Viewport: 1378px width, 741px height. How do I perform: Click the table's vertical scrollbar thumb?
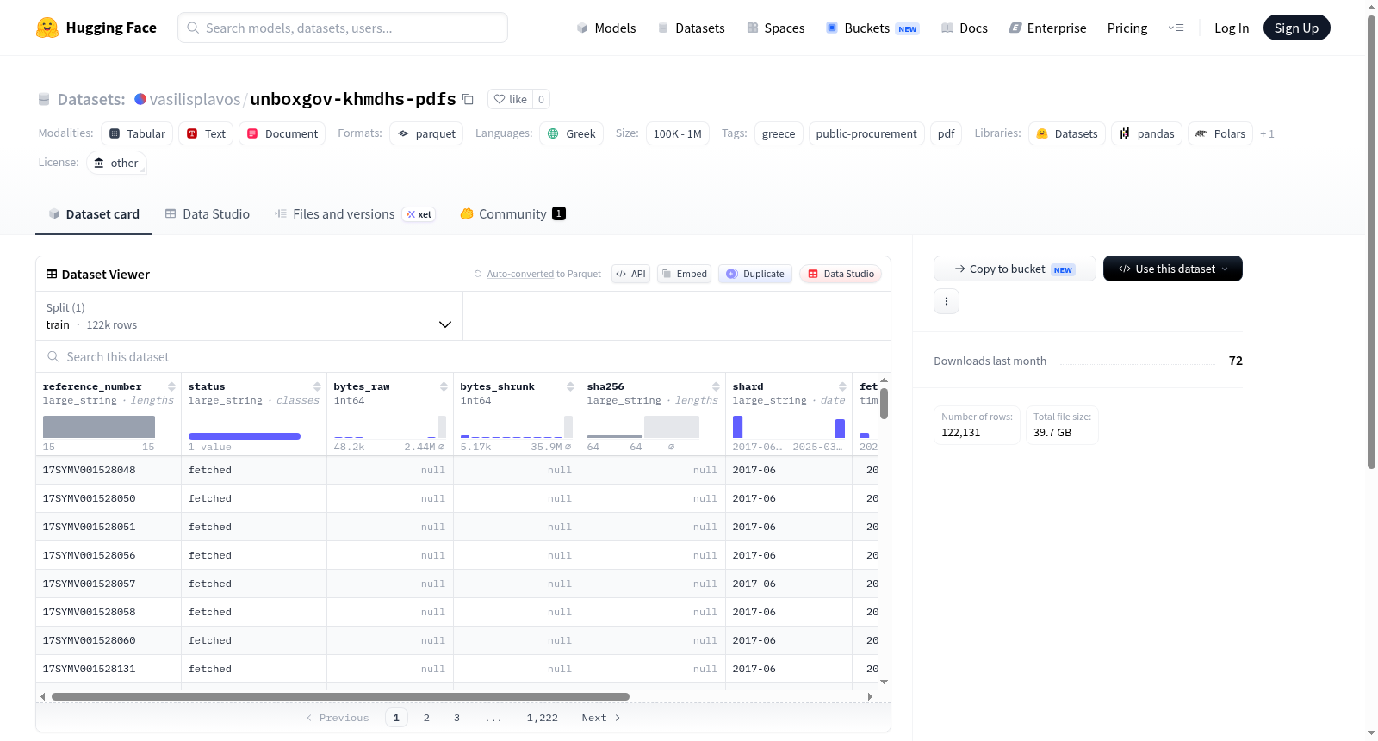click(884, 403)
